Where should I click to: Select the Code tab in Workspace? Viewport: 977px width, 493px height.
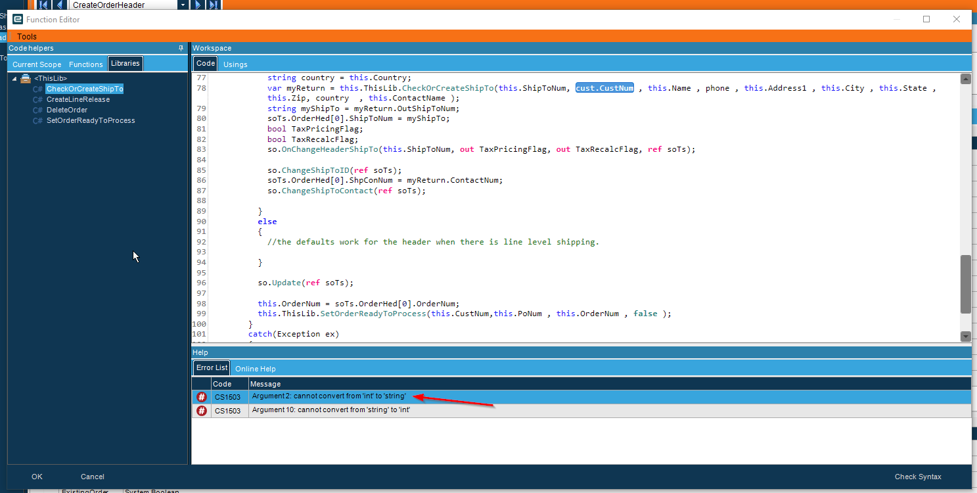pyautogui.click(x=206, y=63)
